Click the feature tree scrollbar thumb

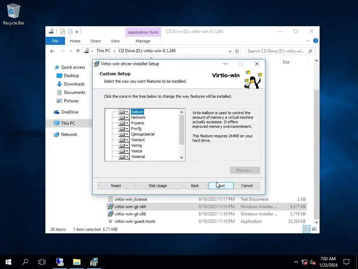coord(181,130)
